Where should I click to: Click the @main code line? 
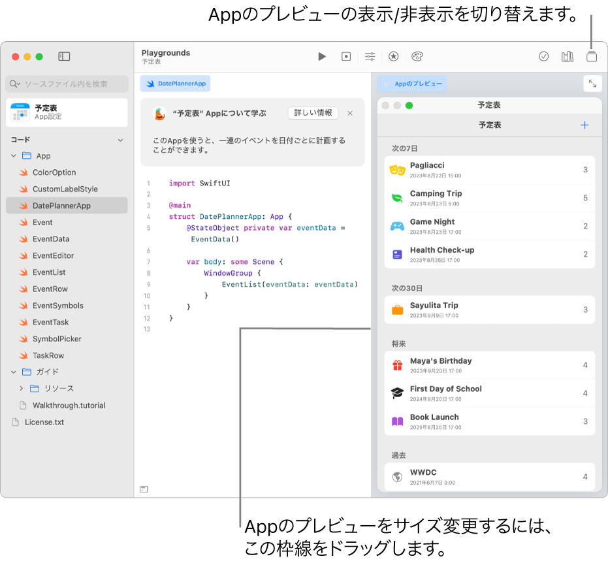(180, 205)
